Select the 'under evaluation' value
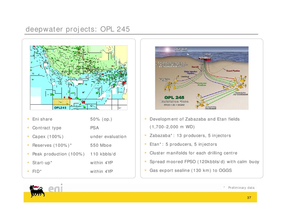The width and height of the screenshot is (283, 218). click(x=108, y=137)
